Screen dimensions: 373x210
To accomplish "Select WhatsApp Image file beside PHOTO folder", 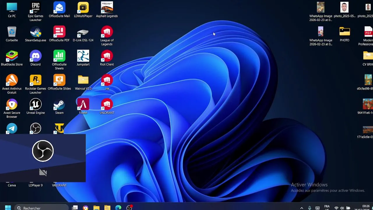I will click(321, 36).
